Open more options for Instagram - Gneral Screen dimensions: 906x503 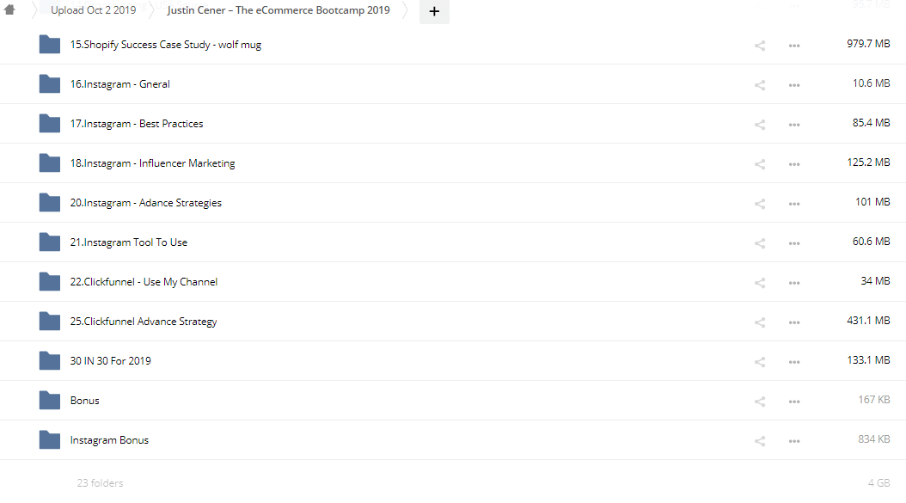coord(794,84)
